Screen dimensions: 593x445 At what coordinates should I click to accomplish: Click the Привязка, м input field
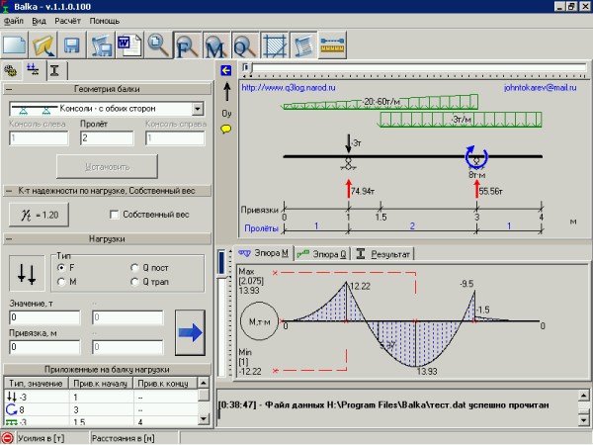pos(44,347)
